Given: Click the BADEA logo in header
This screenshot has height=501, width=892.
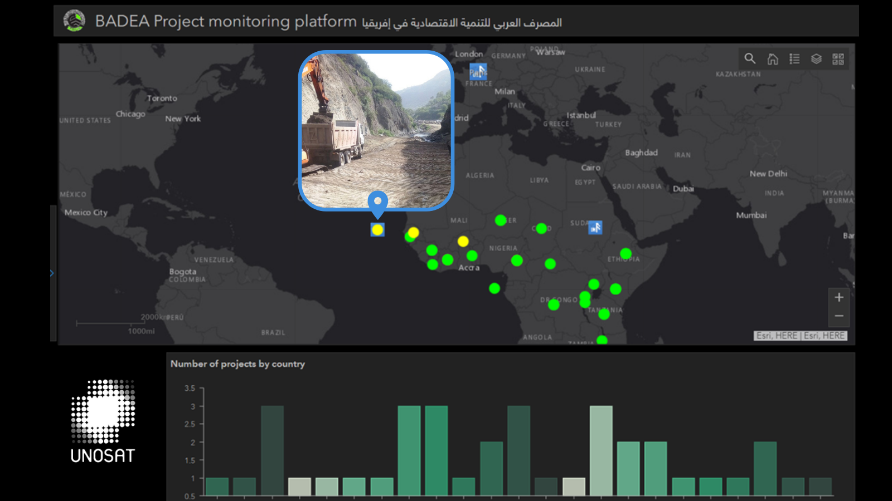Looking at the screenshot, I should pyautogui.click(x=74, y=21).
